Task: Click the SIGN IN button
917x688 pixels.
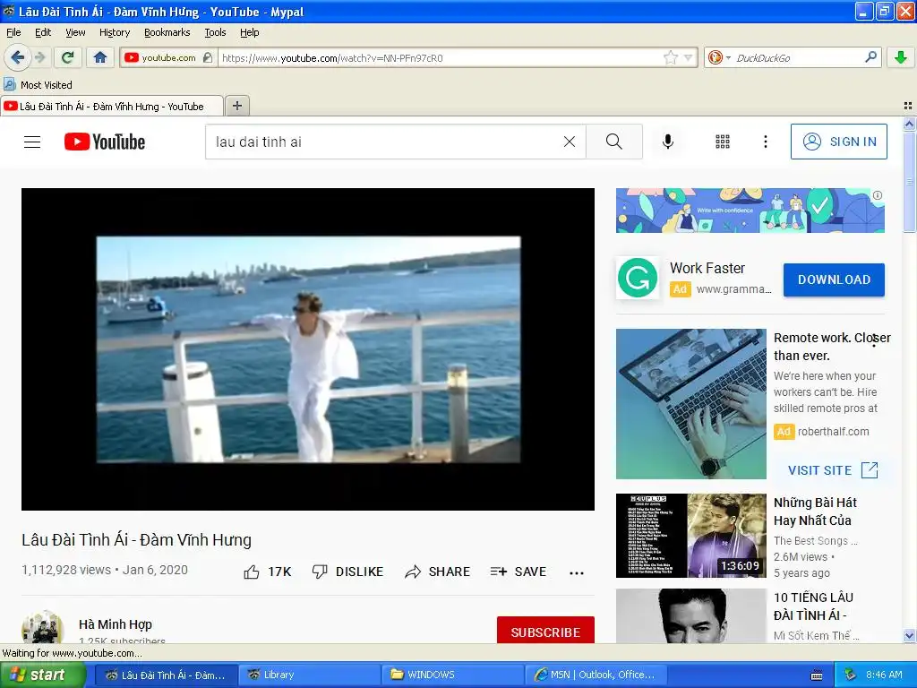Action: [x=838, y=142]
